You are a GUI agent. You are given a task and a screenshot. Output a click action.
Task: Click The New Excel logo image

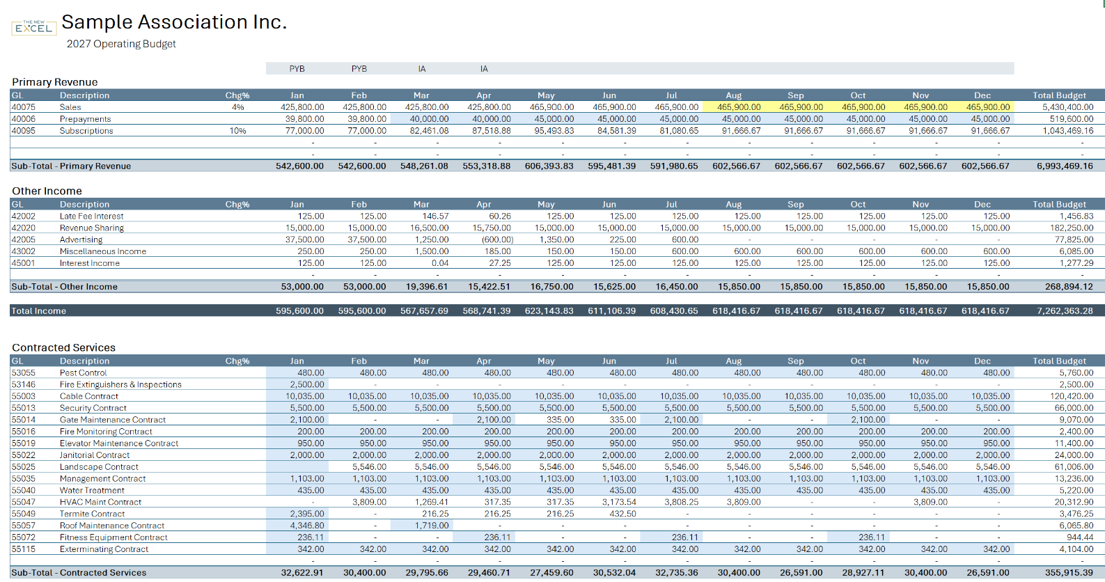(x=33, y=27)
